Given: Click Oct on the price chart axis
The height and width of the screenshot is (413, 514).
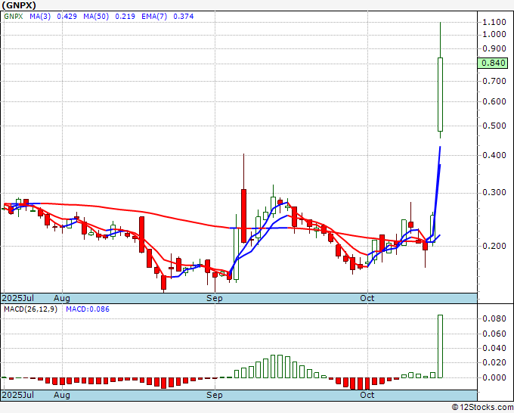Looking at the screenshot, I should coord(367,298).
